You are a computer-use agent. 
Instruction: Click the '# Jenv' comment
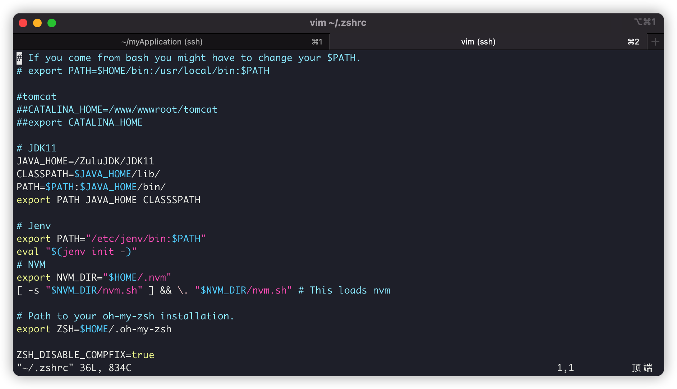coord(34,226)
